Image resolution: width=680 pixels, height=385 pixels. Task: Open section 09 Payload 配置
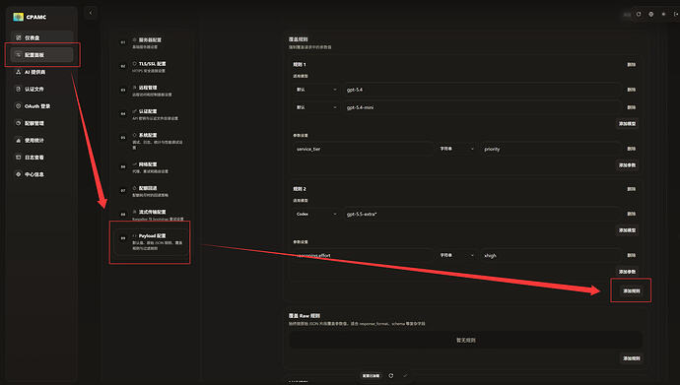coord(152,241)
